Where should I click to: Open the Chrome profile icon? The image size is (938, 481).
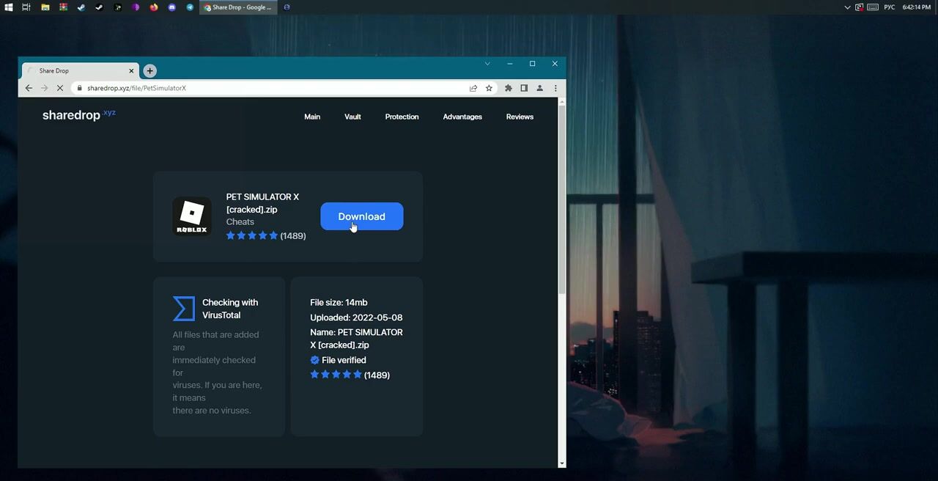(539, 88)
